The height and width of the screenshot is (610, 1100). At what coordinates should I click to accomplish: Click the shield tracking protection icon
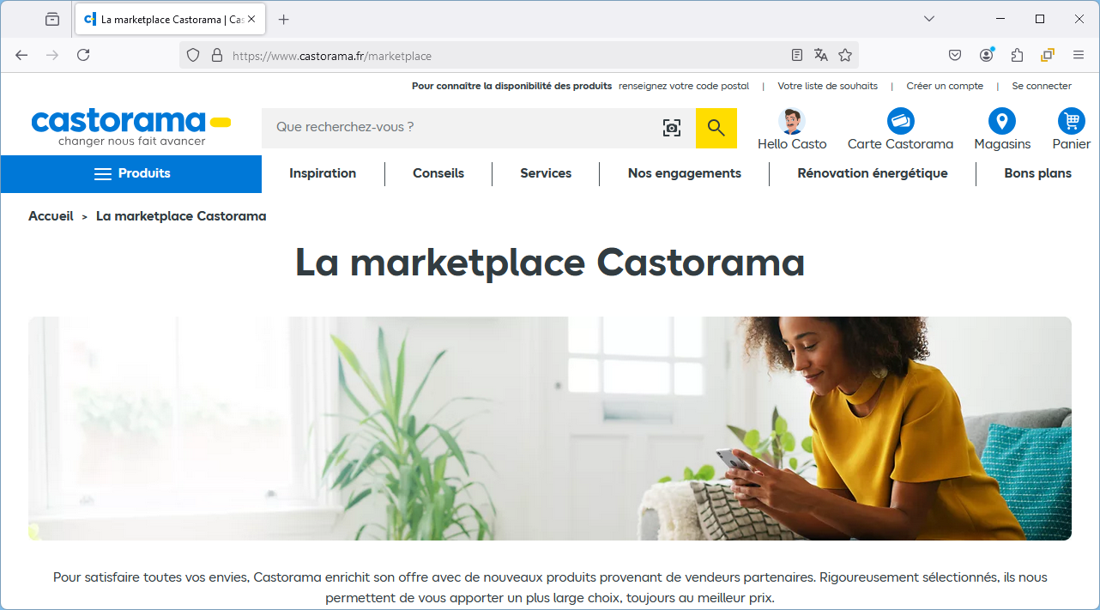tap(193, 55)
